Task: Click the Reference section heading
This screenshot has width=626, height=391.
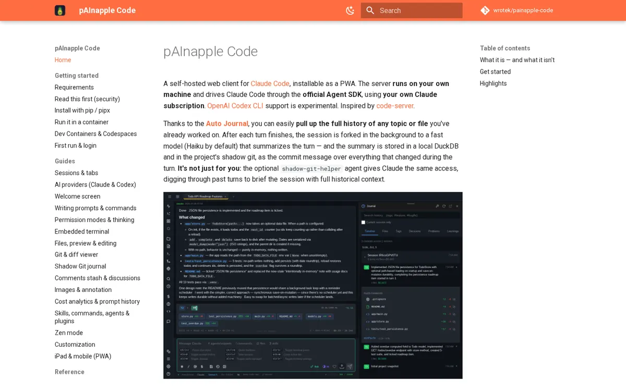Action: click(x=69, y=372)
